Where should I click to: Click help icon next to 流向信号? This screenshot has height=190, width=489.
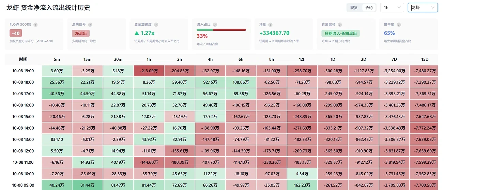(90, 25)
